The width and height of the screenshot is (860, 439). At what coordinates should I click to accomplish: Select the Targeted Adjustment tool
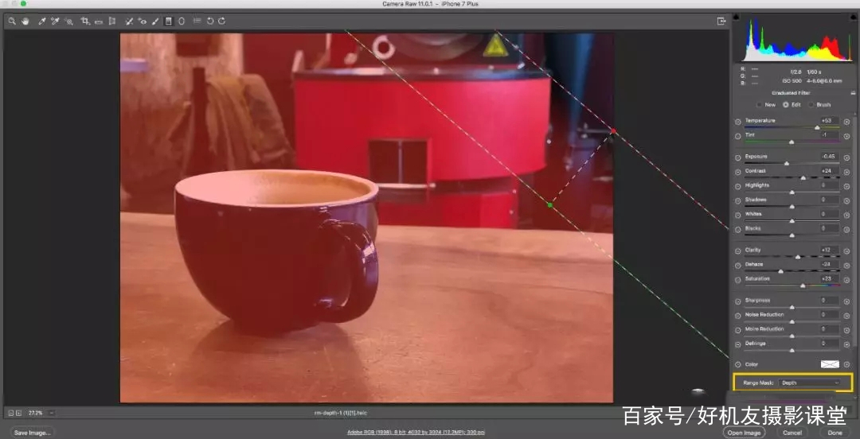click(x=68, y=21)
